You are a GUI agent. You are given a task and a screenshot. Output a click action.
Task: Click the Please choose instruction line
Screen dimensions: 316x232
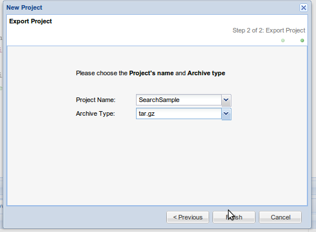tap(150, 73)
